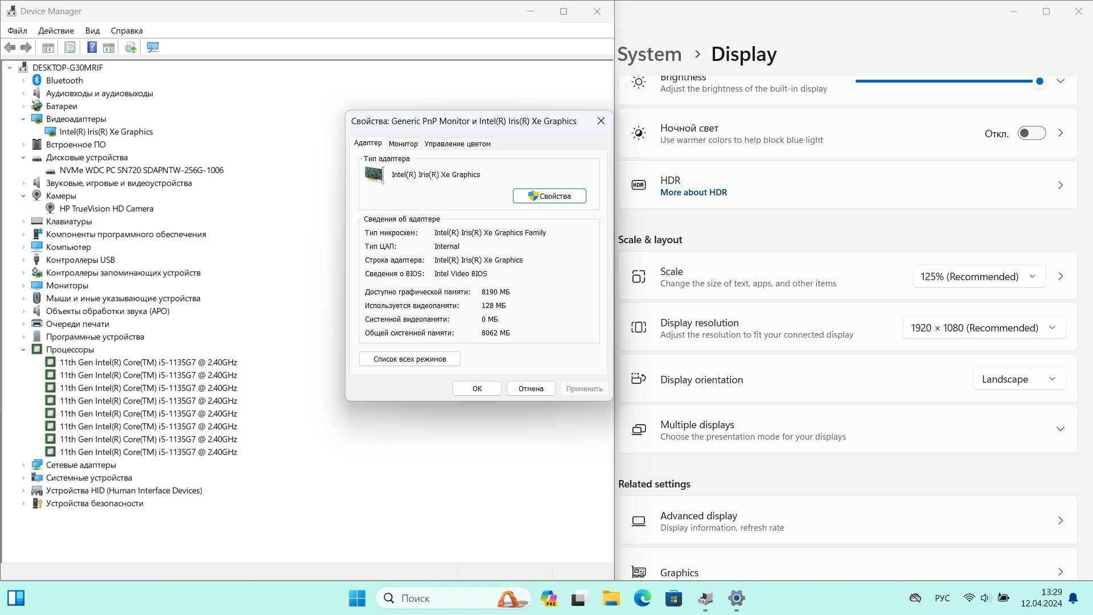The height and width of the screenshot is (615, 1093).
Task: Open the HDR settings row chevron
Action: pos(1061,185)
